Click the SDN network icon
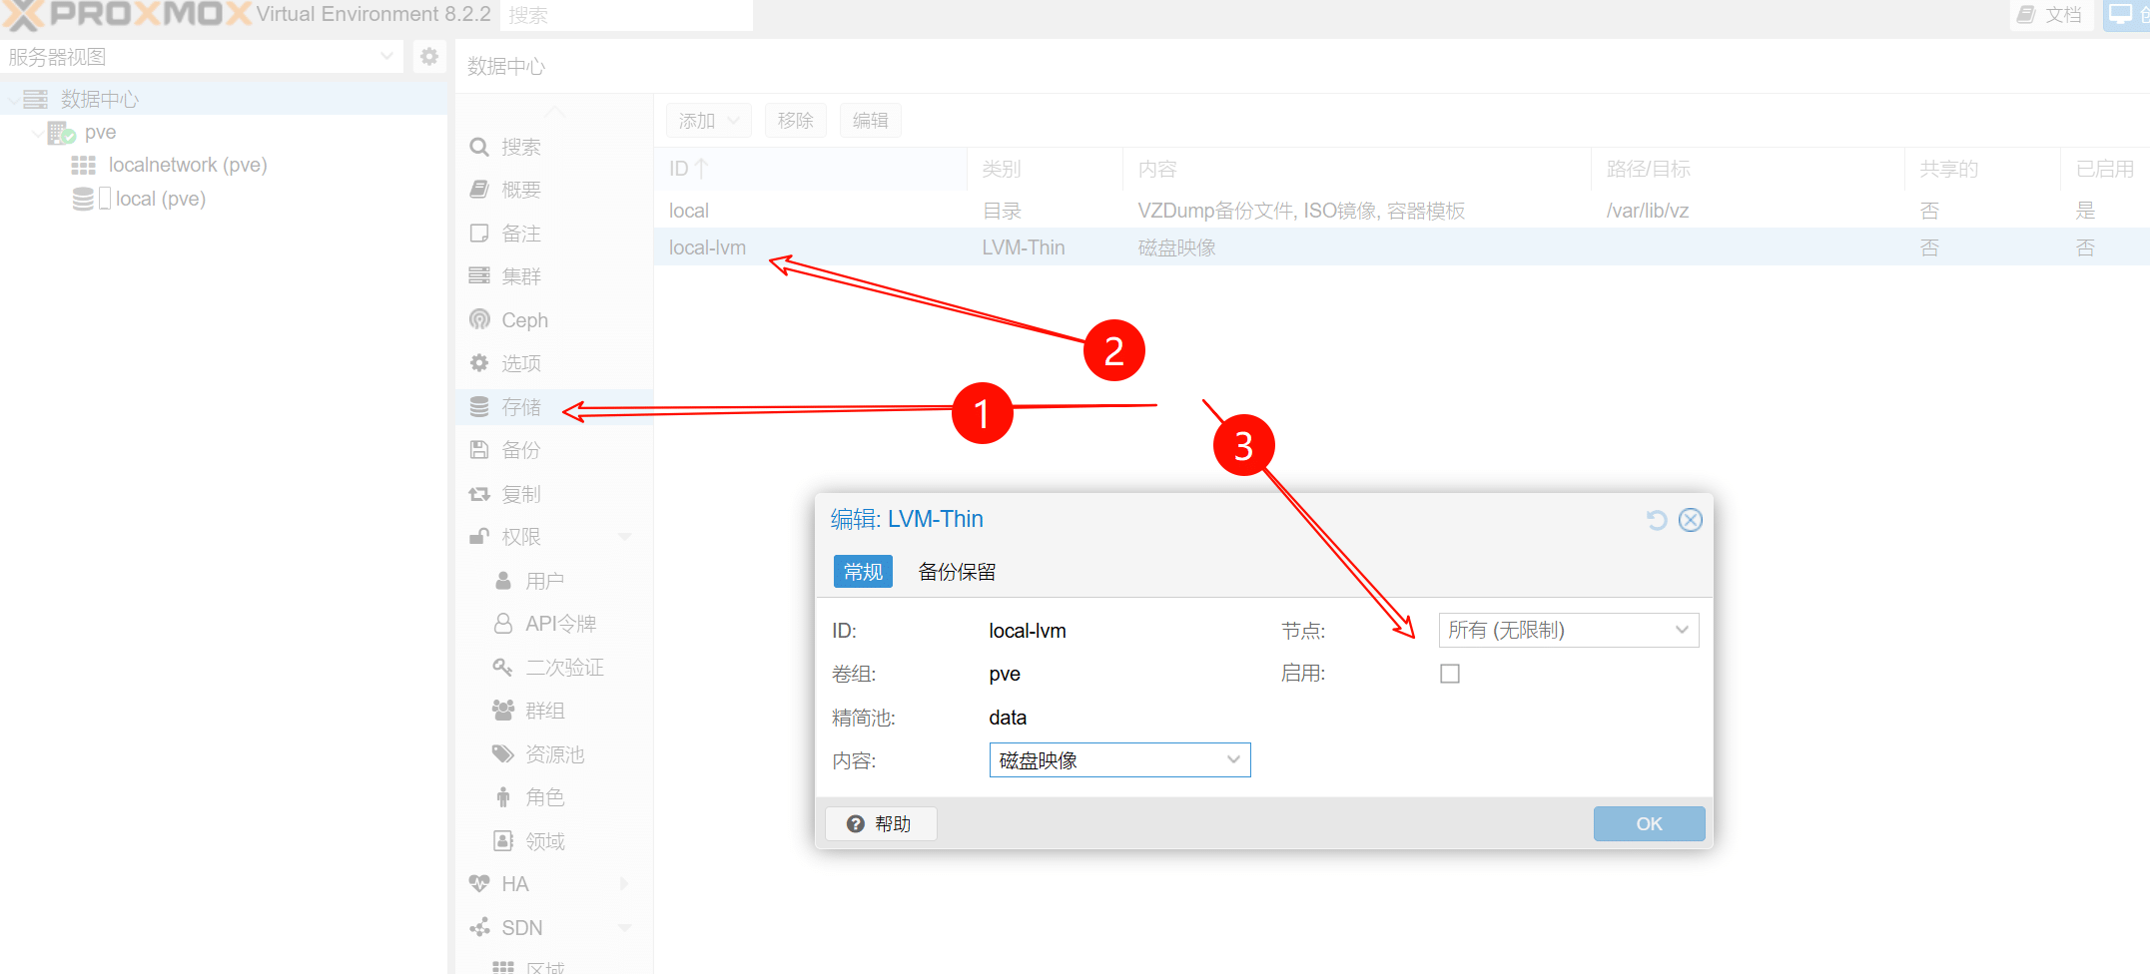Viewport: 2150px width, 974px height. (x=479, y=927)
